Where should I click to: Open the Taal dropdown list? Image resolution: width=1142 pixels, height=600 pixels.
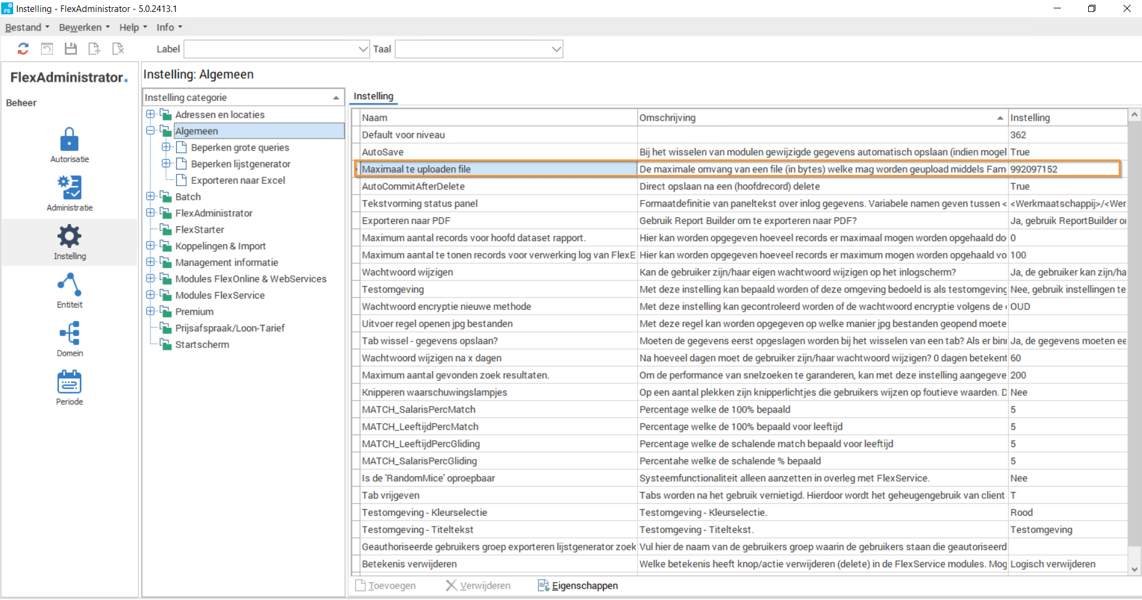556,49
